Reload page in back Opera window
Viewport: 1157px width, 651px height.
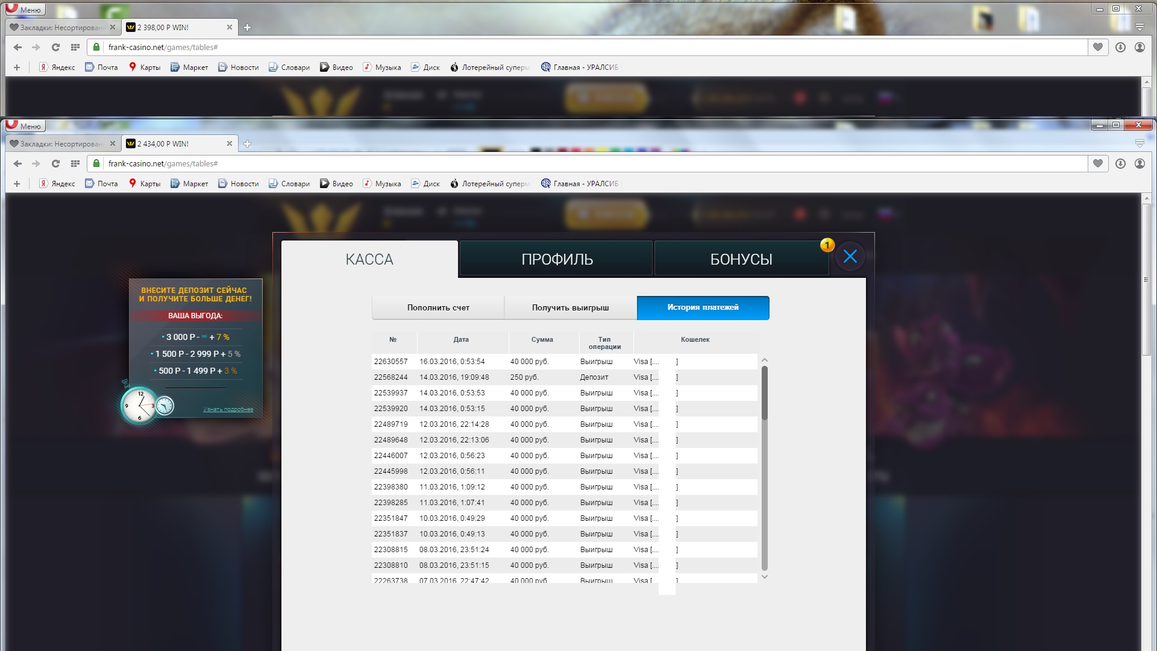point(55,47)
